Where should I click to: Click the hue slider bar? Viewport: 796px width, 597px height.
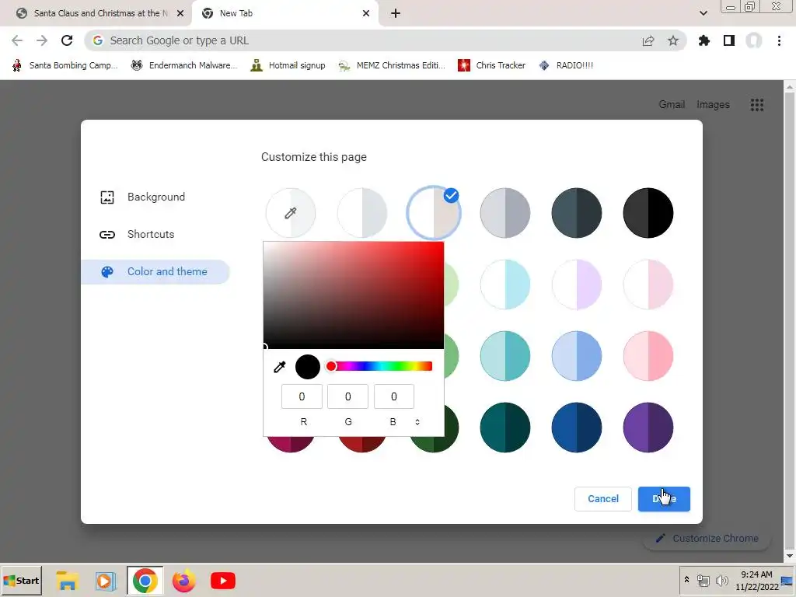(x=379, y=367)
